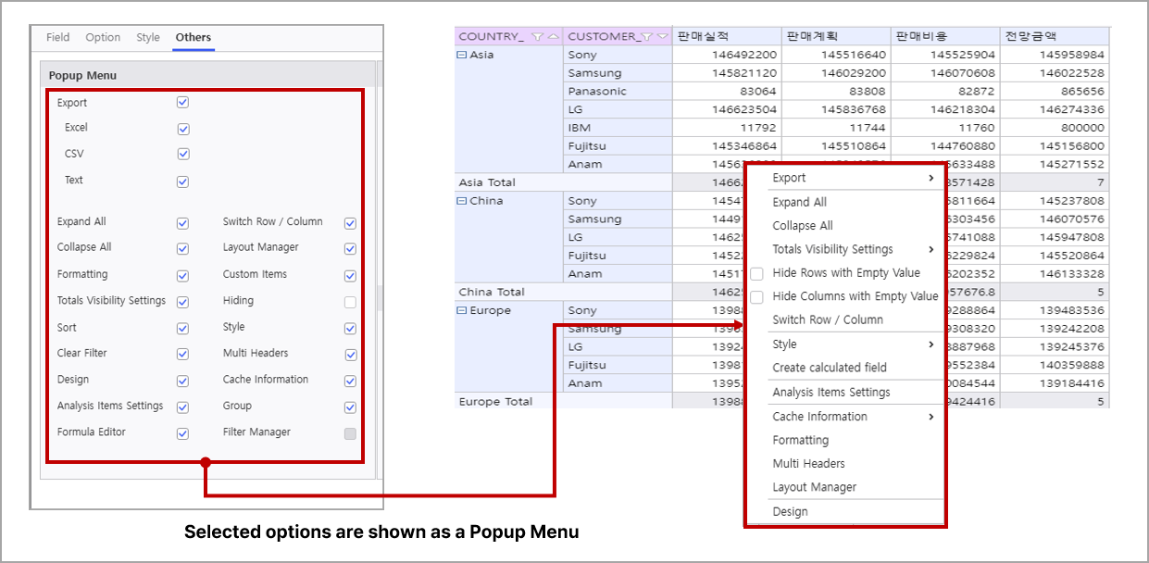Toggle the Formatting checkbox in Popup Menu
This screenshot has width=1149, height=563.
(x=182, y=276)
